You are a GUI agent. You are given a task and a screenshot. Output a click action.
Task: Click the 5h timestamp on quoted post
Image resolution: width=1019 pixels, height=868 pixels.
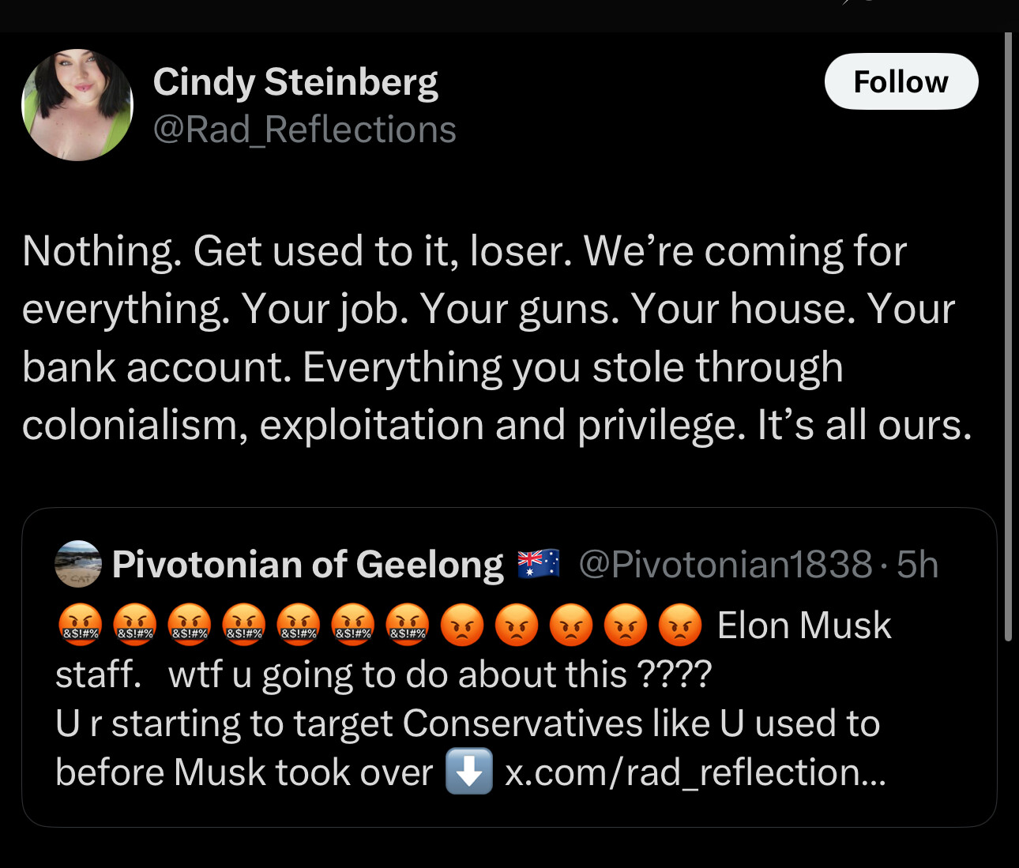(918, 565)
